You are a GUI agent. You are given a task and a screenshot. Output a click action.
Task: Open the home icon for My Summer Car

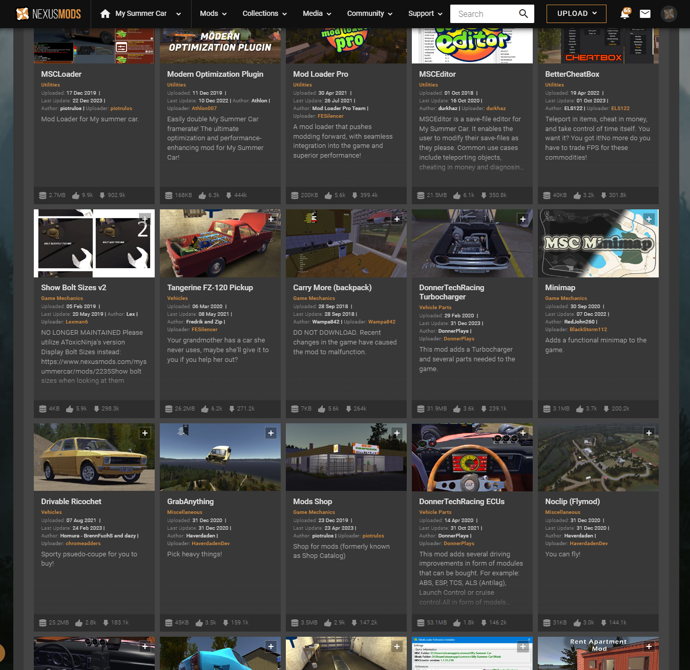pyautogui.click(x=105, y=14)
